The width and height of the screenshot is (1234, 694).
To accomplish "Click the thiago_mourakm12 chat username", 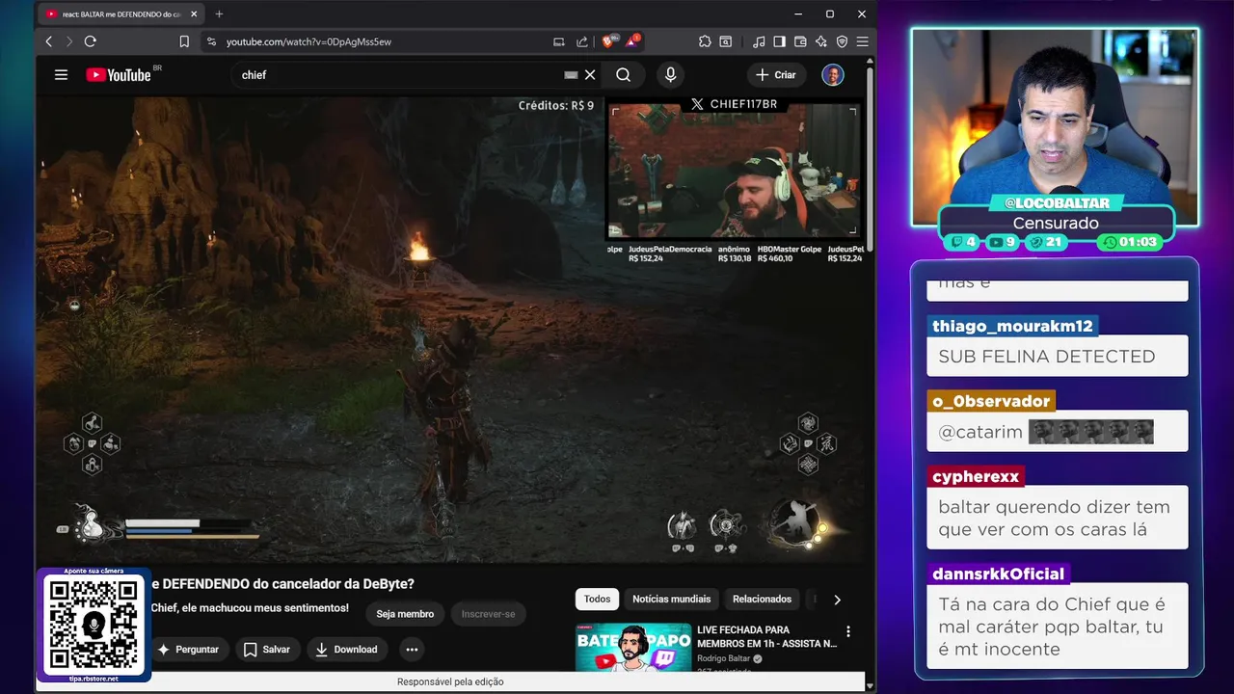I will pos(1013,326).
